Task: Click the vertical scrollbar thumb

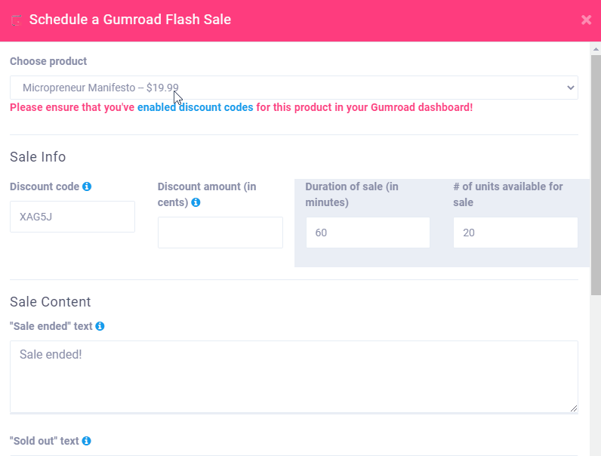Action: pyautogui.click(x=595, y=174)
